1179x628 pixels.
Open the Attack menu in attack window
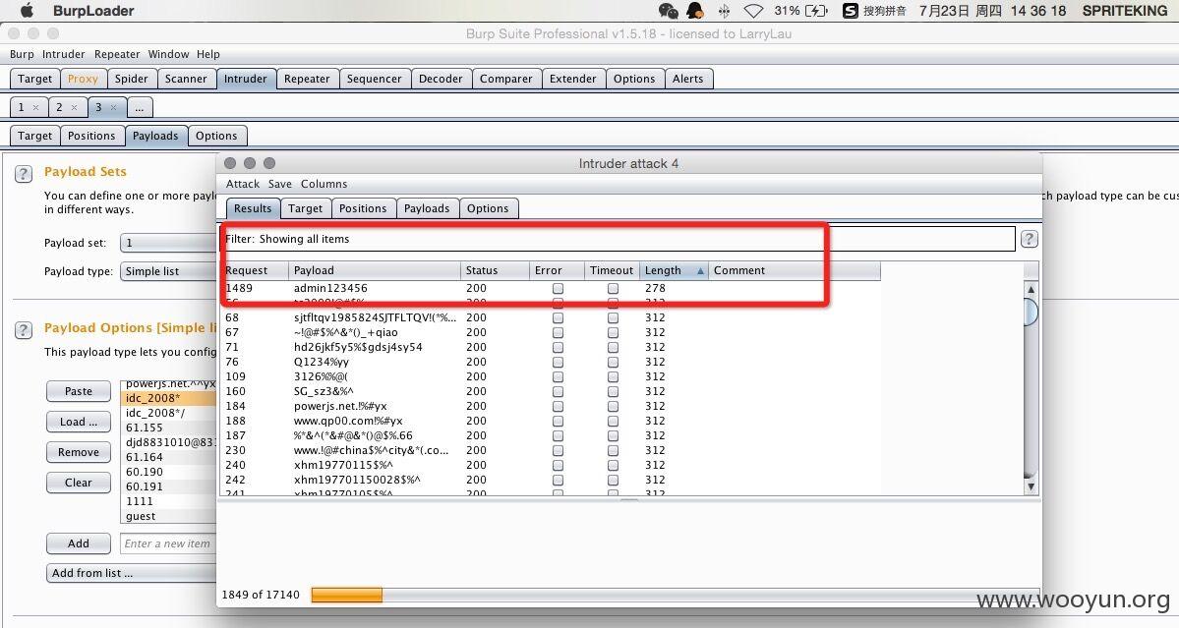pyautogui.click(x=242, y=184)
